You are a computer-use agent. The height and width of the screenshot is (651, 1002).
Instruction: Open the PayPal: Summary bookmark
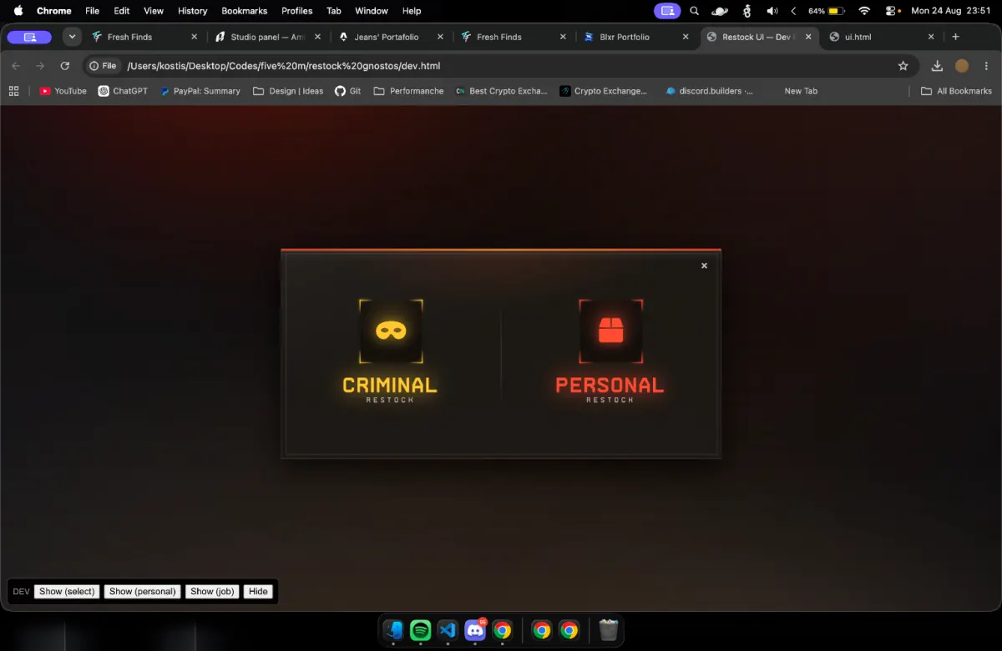click(x=200, y=91)
